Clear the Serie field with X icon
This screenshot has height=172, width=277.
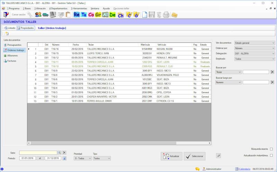point(64,153)
